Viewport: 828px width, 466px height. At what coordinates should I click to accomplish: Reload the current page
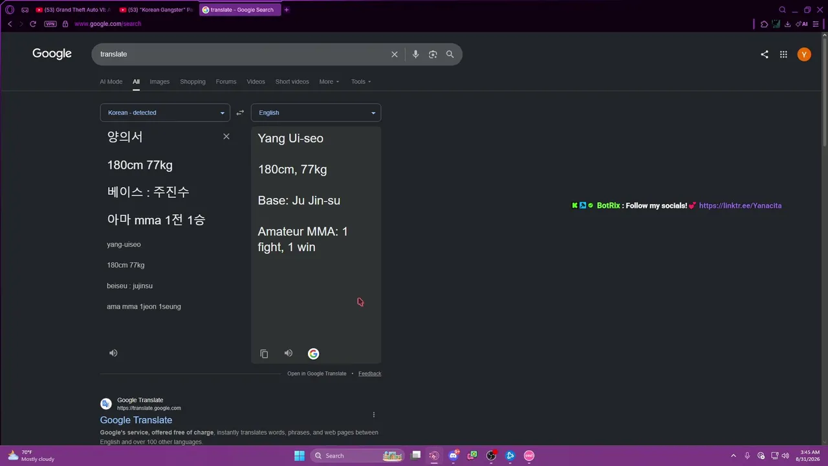coord(33,24)
